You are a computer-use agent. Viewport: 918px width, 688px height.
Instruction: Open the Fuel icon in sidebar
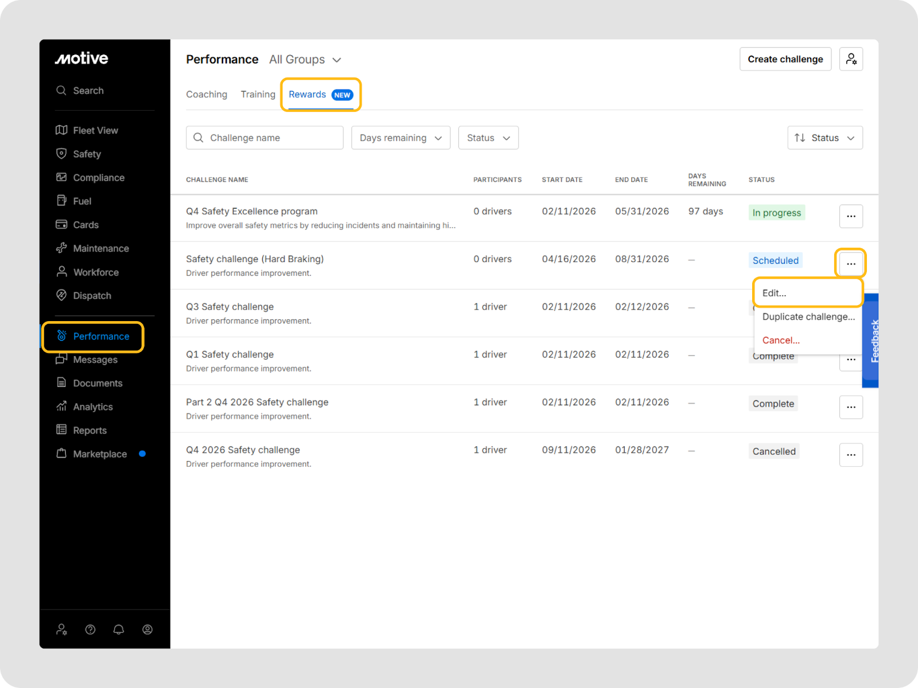(x=61, y=201)
